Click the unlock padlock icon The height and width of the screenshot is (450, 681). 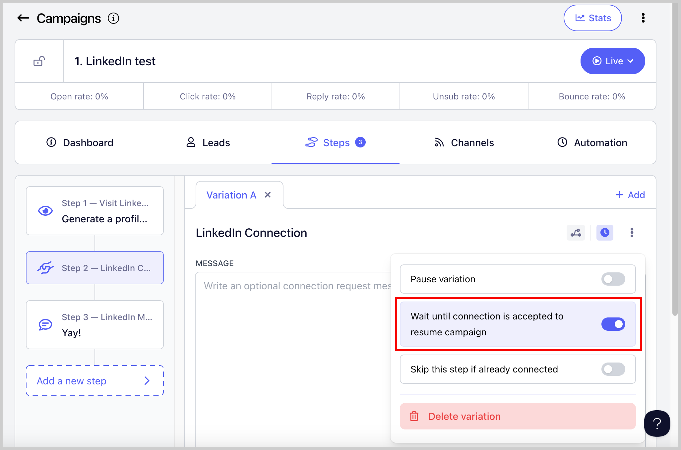(39, 61)
